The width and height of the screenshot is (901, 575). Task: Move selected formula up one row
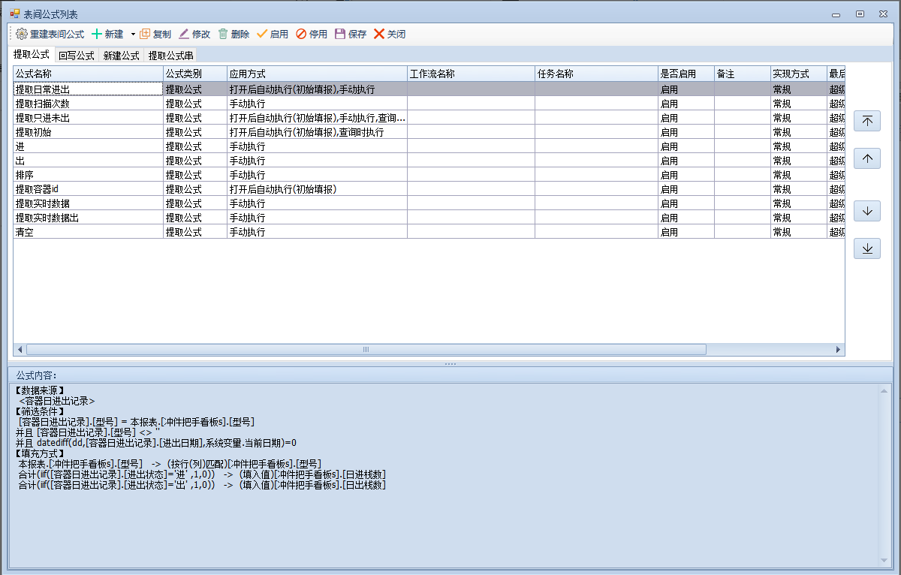tap(867, 158)
